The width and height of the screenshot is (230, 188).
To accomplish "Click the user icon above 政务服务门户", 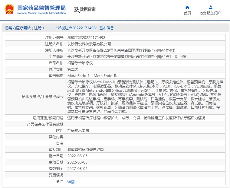I will pos(210,7).
